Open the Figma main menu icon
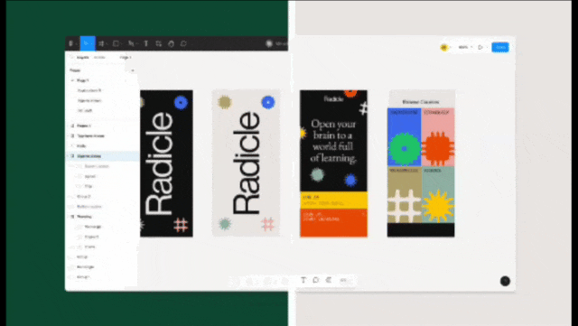 point(70,43)
